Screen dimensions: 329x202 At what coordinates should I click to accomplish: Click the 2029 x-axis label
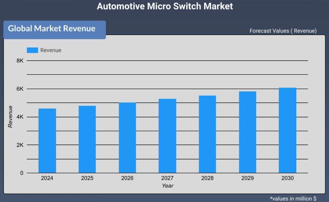[247, 178]
